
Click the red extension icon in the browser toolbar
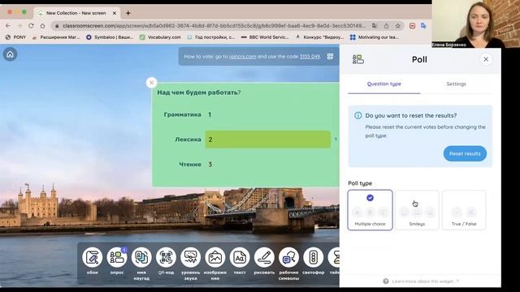click(x=412, y=25)
